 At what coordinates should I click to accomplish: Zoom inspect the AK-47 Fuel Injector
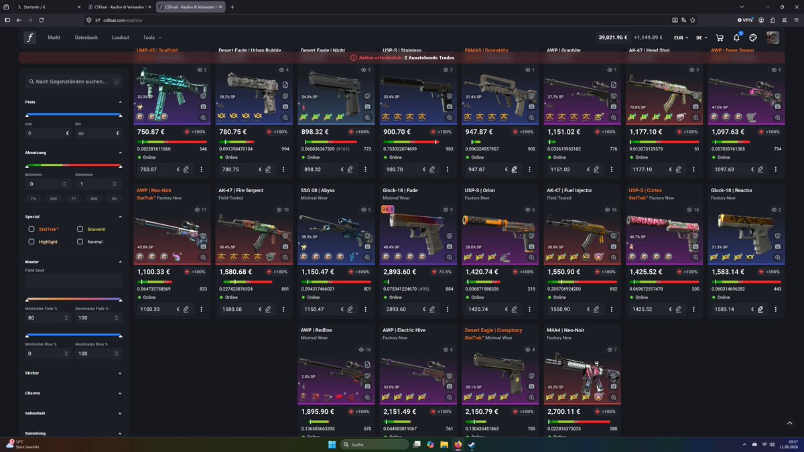[x=613, y=257]
